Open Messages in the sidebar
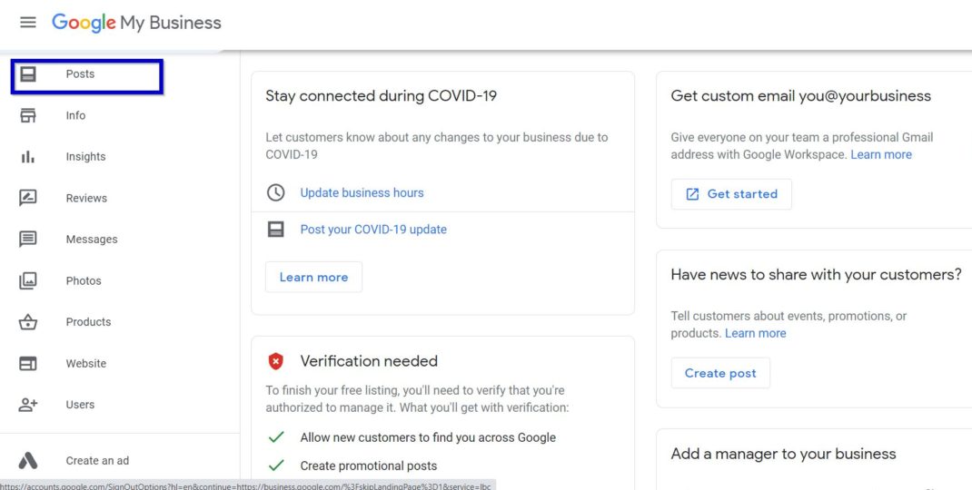 [x=92, y=240]
